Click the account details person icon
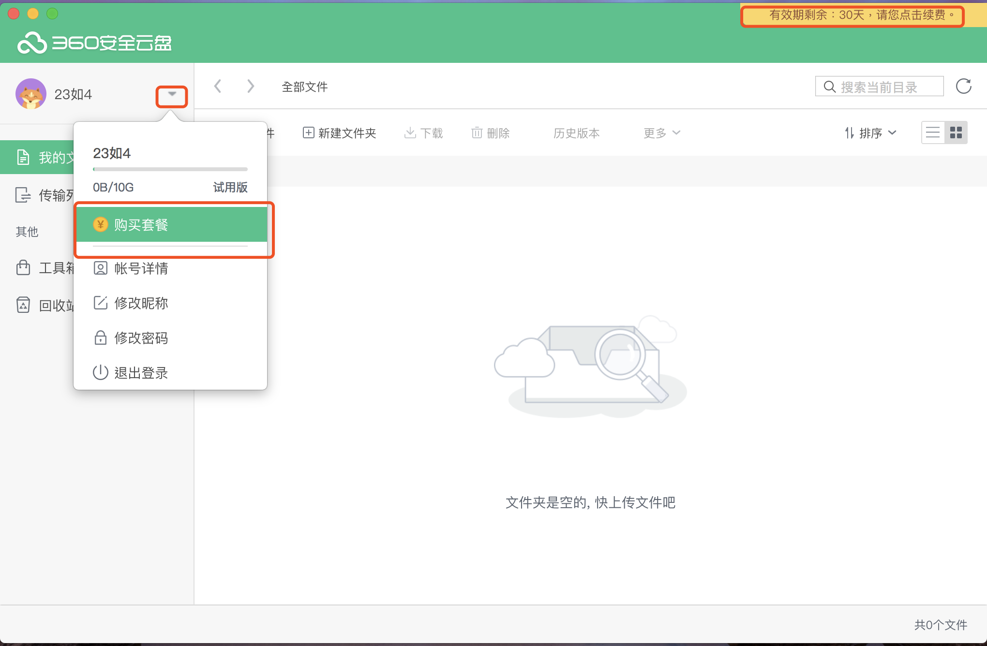Viewport: 987px width, 646px height. pos(100,268)
